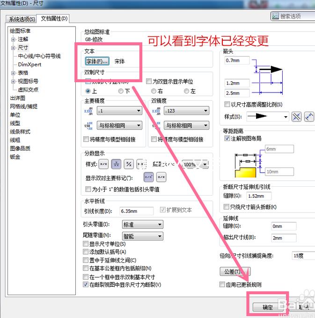Open the arrow 样式 dropdown

[268, 117]
